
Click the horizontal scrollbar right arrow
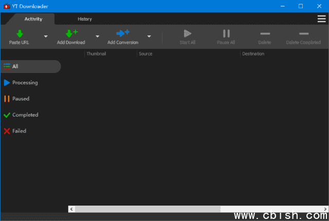[325, 209]
